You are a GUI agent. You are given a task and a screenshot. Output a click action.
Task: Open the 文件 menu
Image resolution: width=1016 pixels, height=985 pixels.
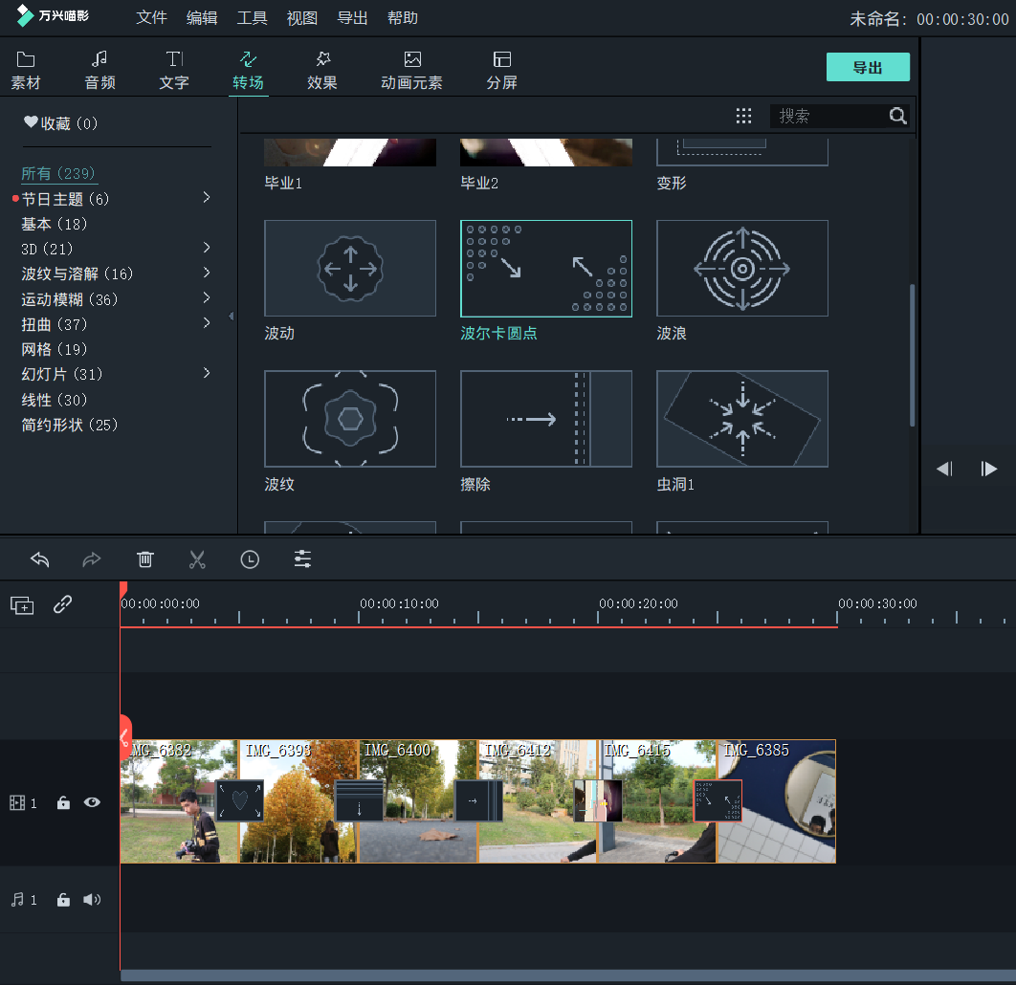(151, 18)
